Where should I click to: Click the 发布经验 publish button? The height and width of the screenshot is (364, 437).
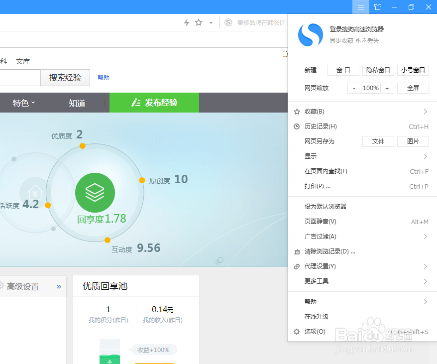click(154, 103)
